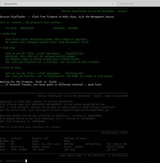
Task: Click the 'TTY port: /dev/ttyS0' text
Action: tap(20, 28)
